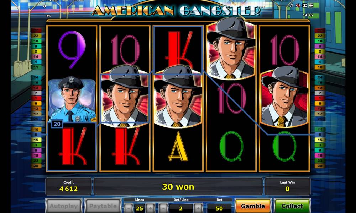Viewport: 356px width, 213px height.
Task: Click the orange Gamble button
Action: (253, 206)
